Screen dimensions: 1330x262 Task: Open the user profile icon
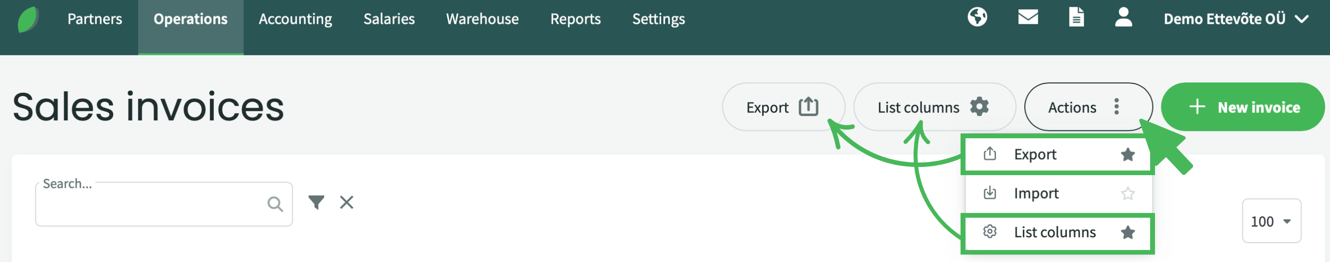pos(1123,17)
